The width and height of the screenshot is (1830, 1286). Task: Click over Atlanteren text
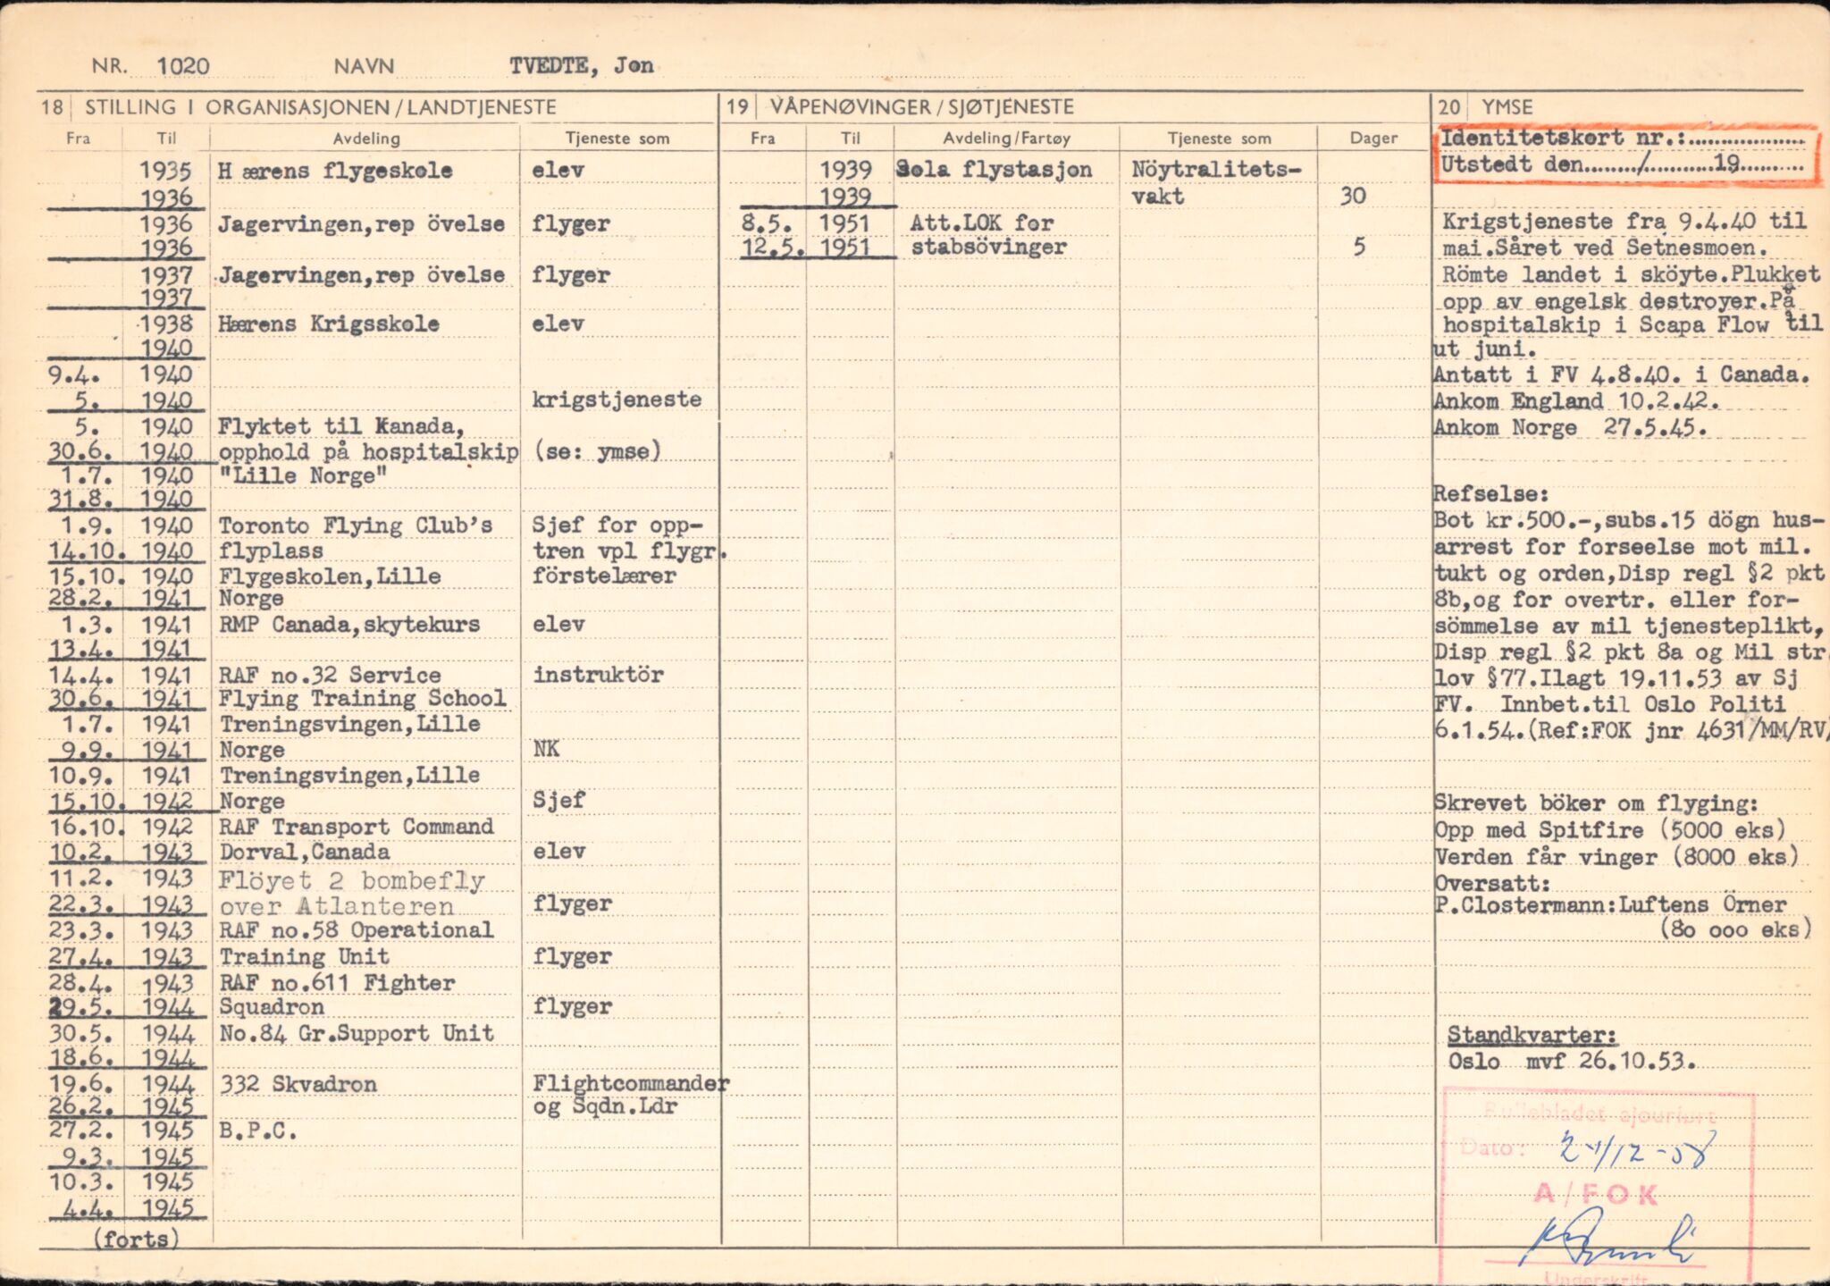(x=337, y=906)
